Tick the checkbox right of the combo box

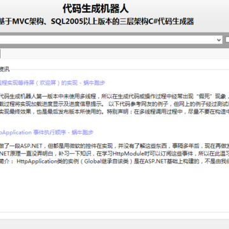(x=227, y=39)
